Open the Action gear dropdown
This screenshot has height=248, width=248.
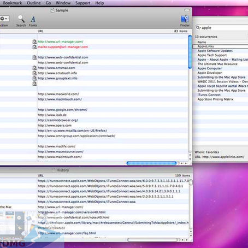pyautogui.click(x=4, y=19)
